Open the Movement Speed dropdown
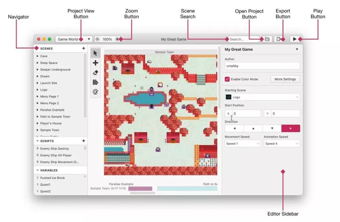This screenshot has height=222, width=340. coord(242,143)
